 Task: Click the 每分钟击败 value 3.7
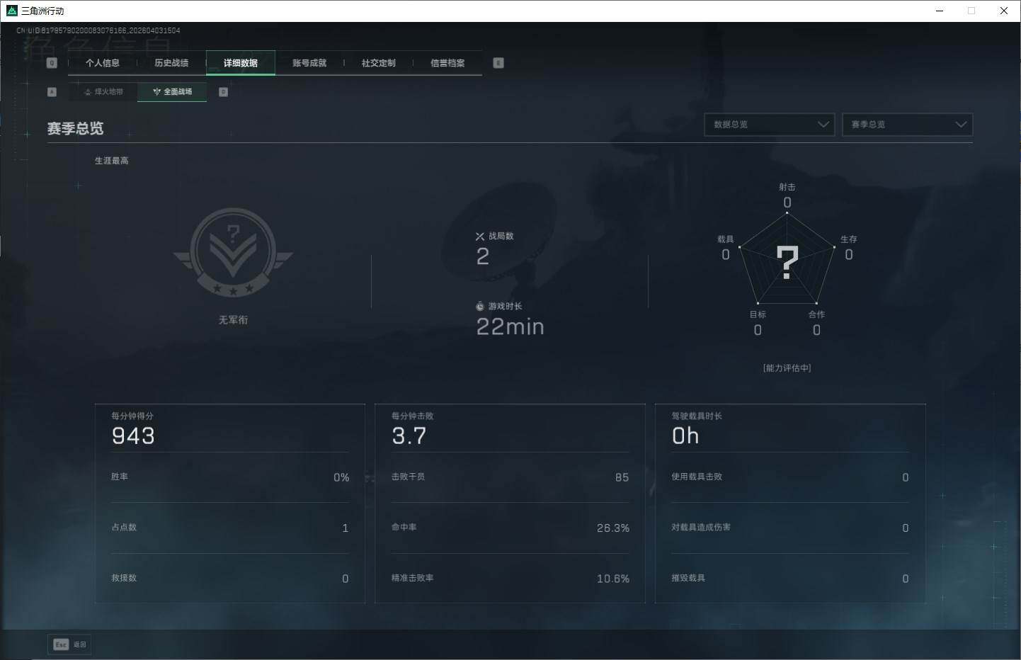click(409, 436)
